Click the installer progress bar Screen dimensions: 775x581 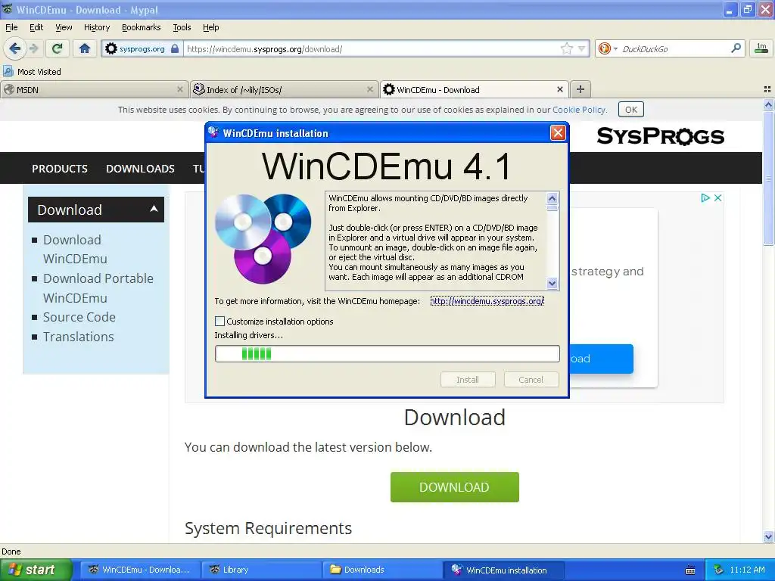pyautogui.click(x=387, y=354)
